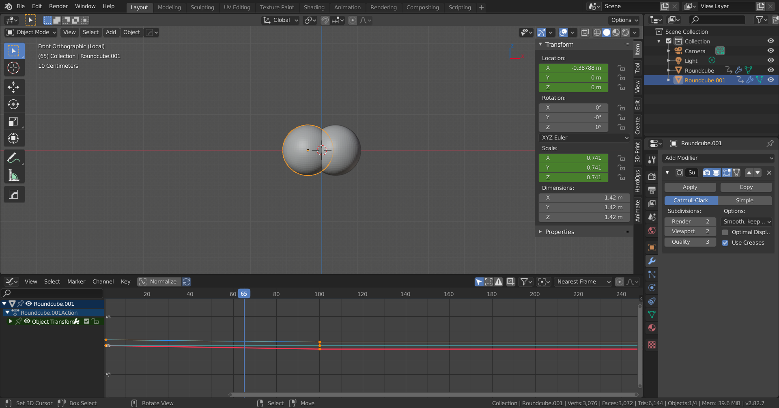The width and height of the screenshot is (779, 408).
Task: Expand the Properties panel section
Action: tap(560, 232)
